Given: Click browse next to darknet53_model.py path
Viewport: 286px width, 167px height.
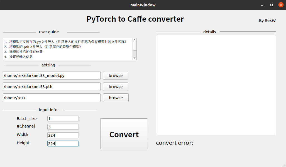Looking at the screenshot, I should 116,76.
